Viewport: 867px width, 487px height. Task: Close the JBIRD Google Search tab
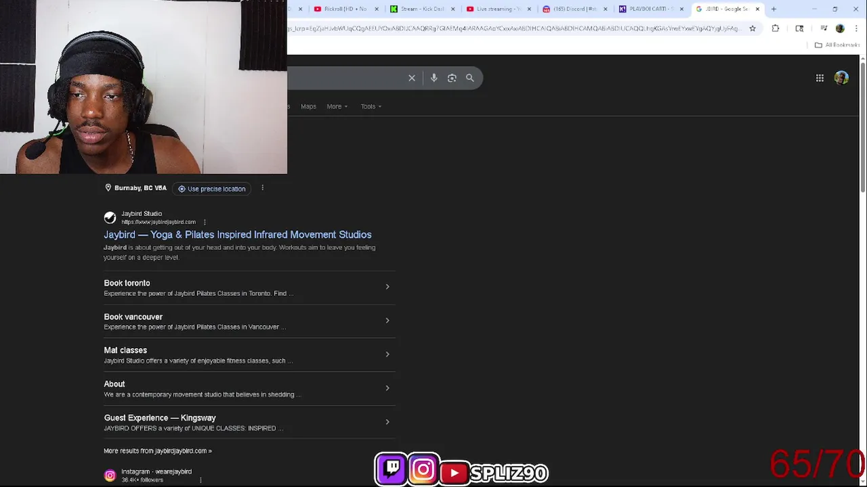pos(757,9)
